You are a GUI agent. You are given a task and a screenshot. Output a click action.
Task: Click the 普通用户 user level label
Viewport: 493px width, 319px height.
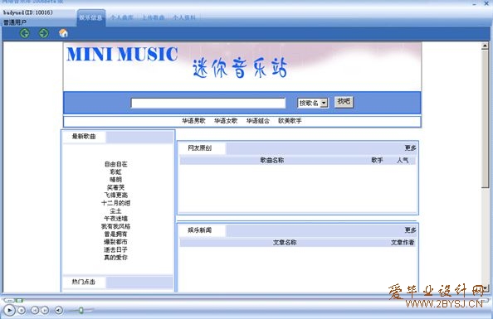pos(15,22)
